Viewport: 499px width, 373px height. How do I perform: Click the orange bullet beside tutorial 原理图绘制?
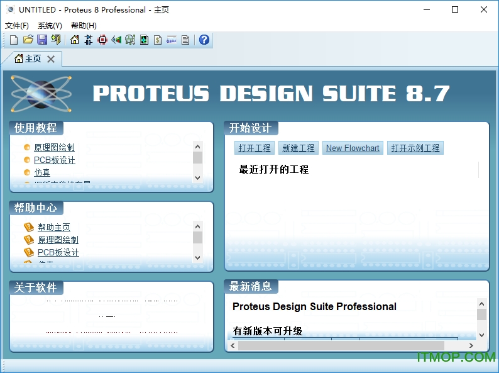(27, 147)
